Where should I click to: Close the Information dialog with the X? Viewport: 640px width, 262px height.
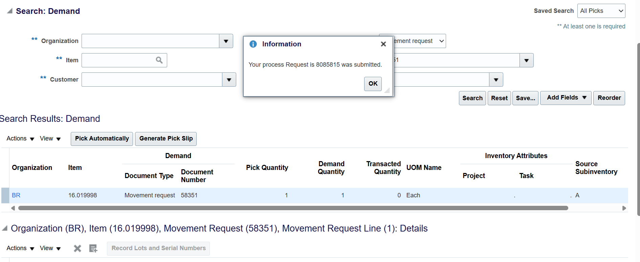coord(383,44)
